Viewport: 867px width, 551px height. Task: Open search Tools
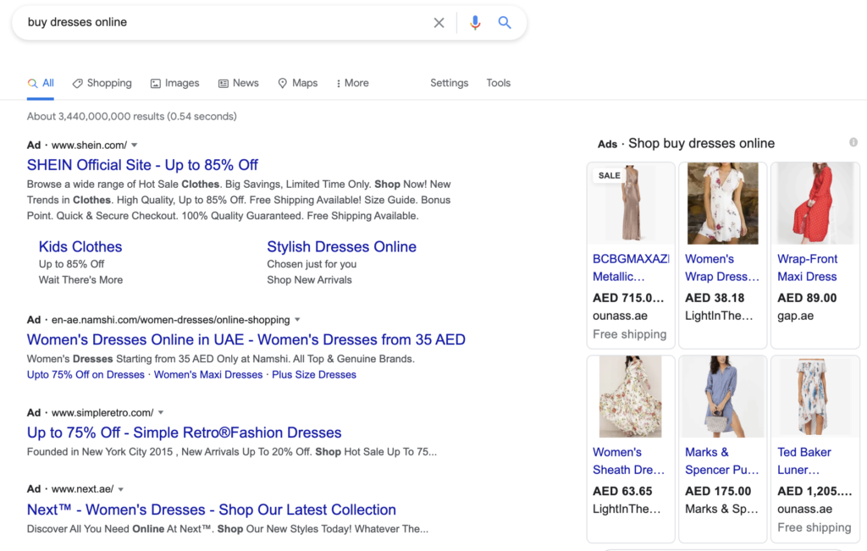498,83
